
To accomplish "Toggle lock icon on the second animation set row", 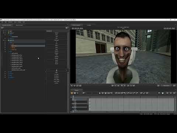I will click(x=5, y=33).
